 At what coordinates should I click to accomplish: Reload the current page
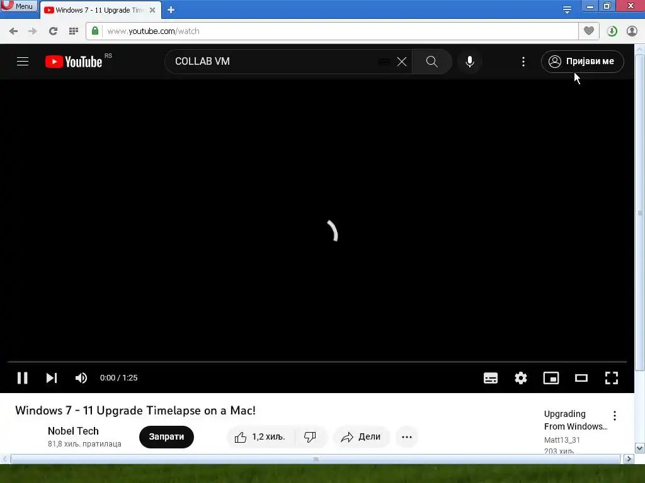[x=53, y=31]
